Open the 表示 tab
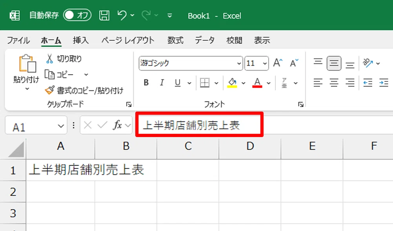This screenshot has width=393, height=231. coord(262,40)
